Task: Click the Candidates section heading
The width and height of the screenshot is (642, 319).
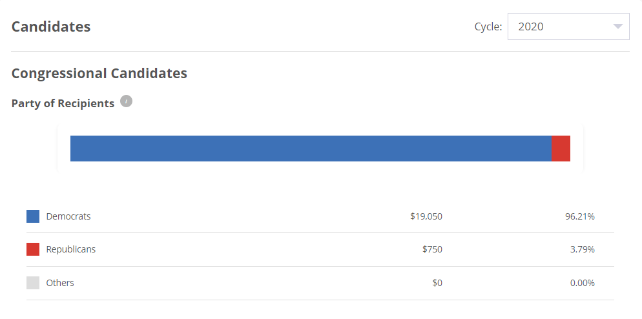Action: (x=51, y=26)
